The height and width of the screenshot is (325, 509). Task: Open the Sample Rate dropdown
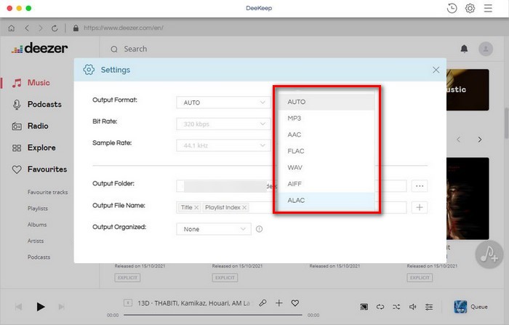point(223,145)
